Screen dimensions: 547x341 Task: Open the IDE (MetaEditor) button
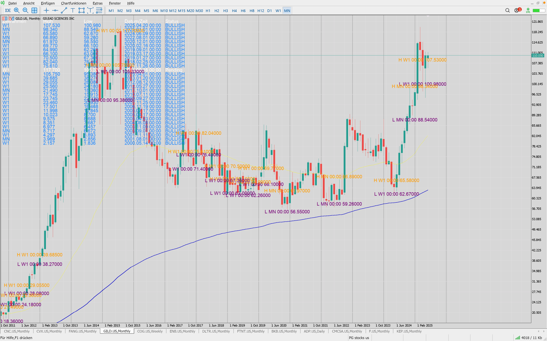(8, 11)
